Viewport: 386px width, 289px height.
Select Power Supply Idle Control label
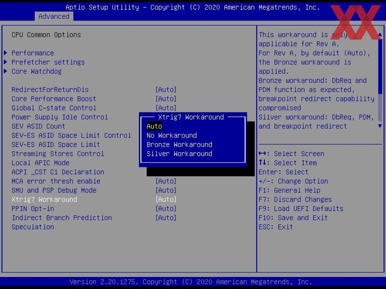point(60,117)
